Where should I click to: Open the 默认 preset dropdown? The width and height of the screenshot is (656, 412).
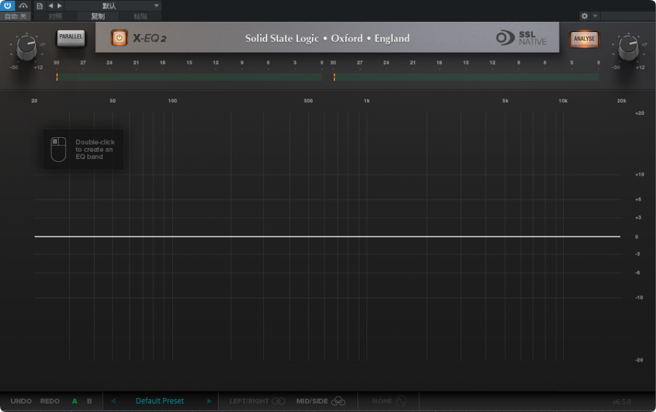click(113, 6)
